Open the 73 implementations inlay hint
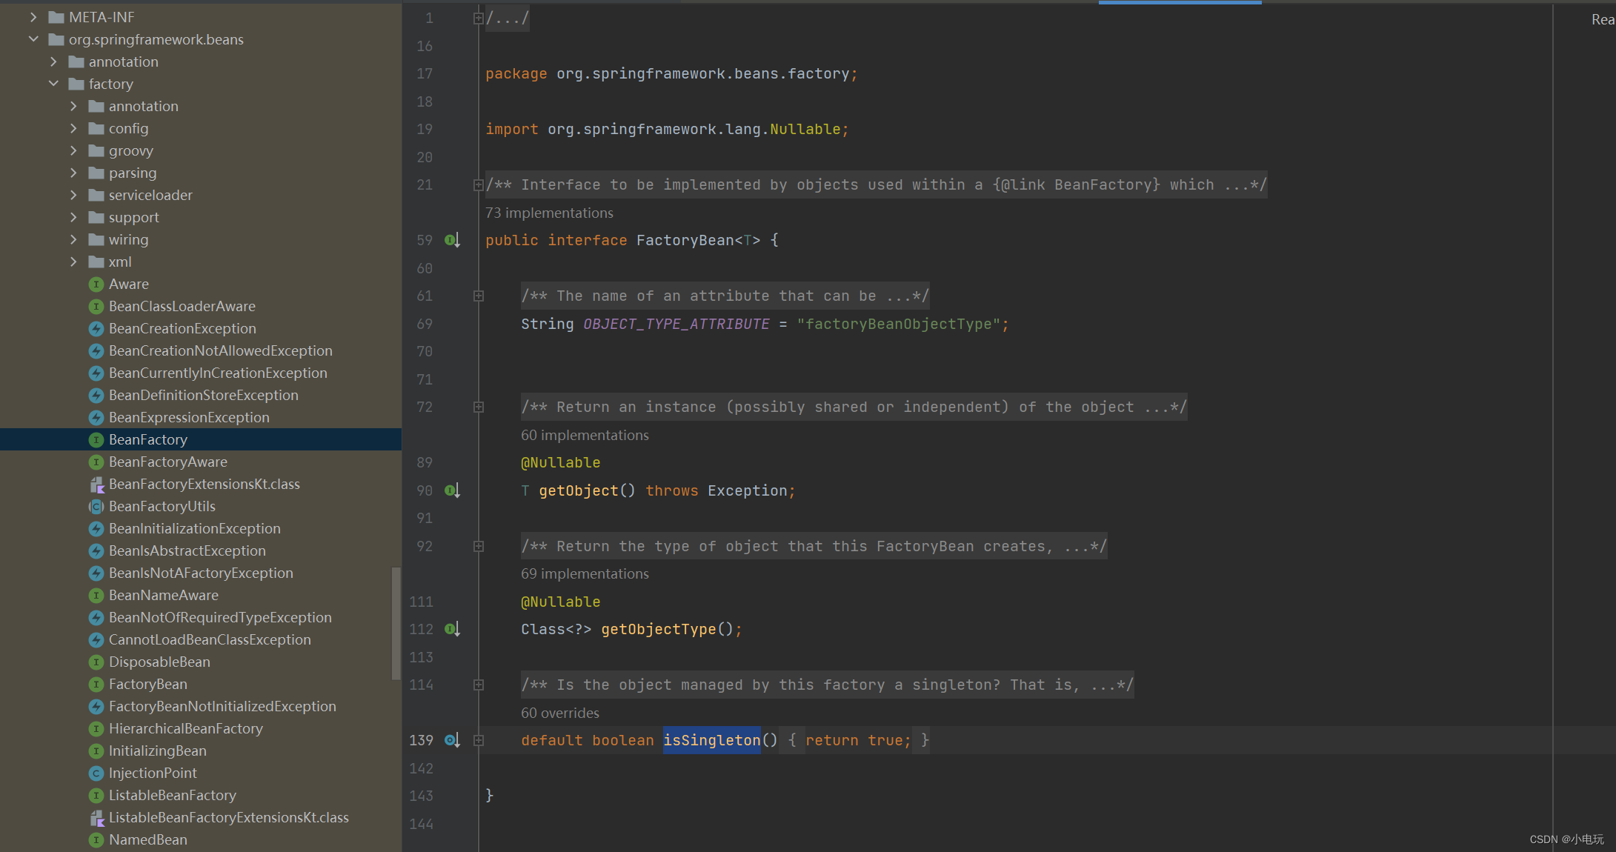Image resolution: width=1616 pixels, height=852 pixels. click(549, 213)
